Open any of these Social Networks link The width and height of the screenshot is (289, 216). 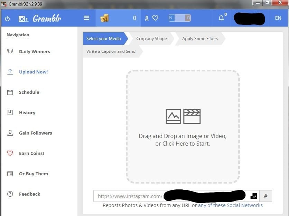[230, 205]
